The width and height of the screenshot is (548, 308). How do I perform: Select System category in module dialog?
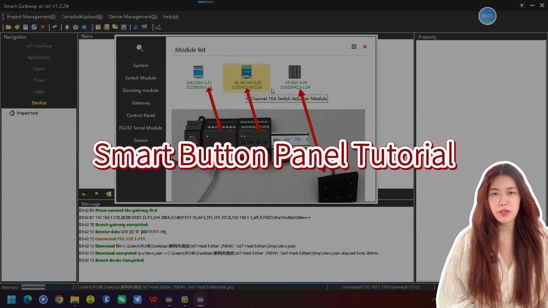pos(141,65)
